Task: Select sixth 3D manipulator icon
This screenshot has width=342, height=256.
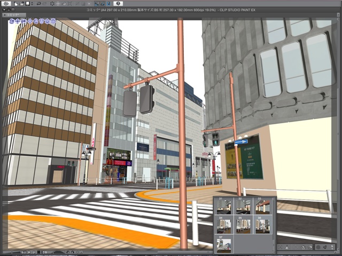Action: (x=42, y=21)
